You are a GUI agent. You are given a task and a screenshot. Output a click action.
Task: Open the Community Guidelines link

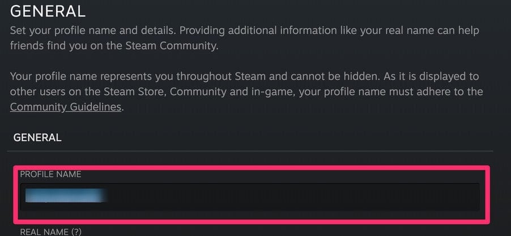pyautogui.click(x=66, y=107)
